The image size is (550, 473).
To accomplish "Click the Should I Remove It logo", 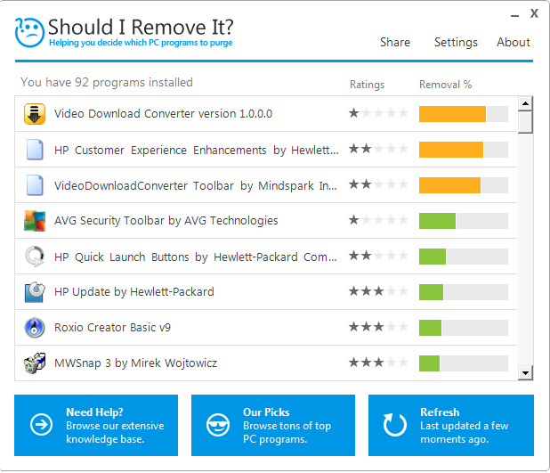I will pos(30,32).
